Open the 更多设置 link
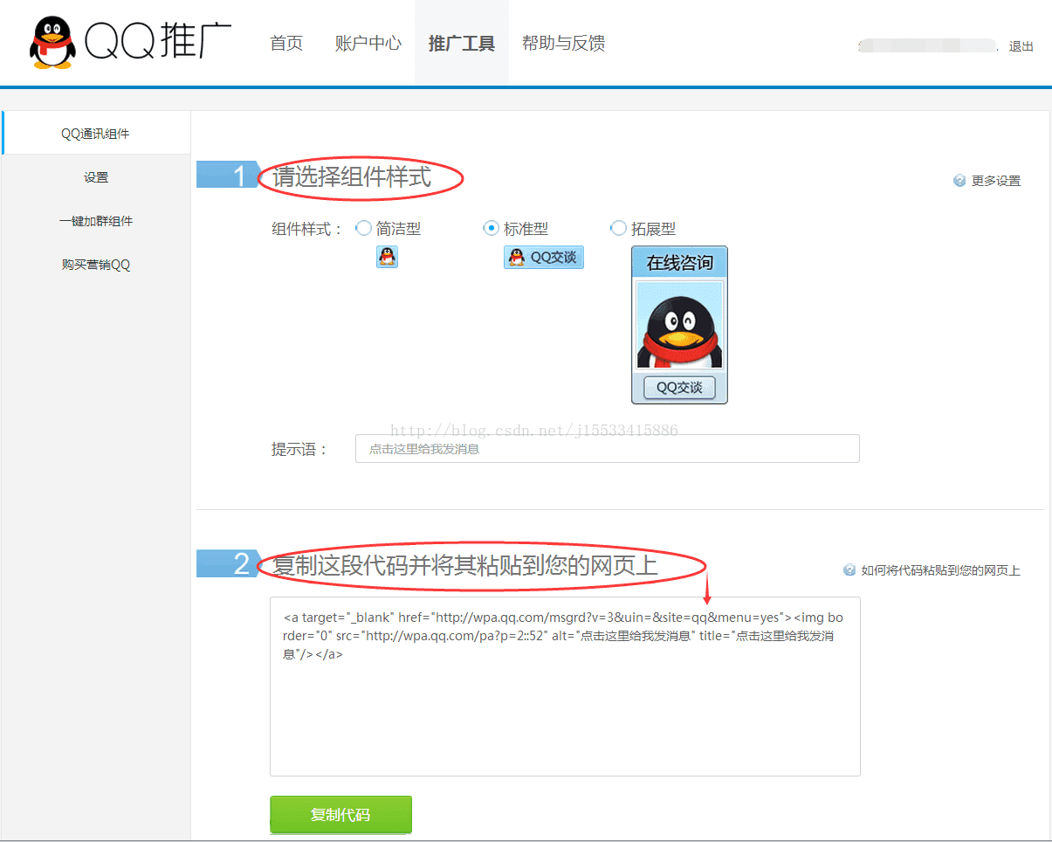This screenshot has height=842, width=1052. click(x=996, y=181)
